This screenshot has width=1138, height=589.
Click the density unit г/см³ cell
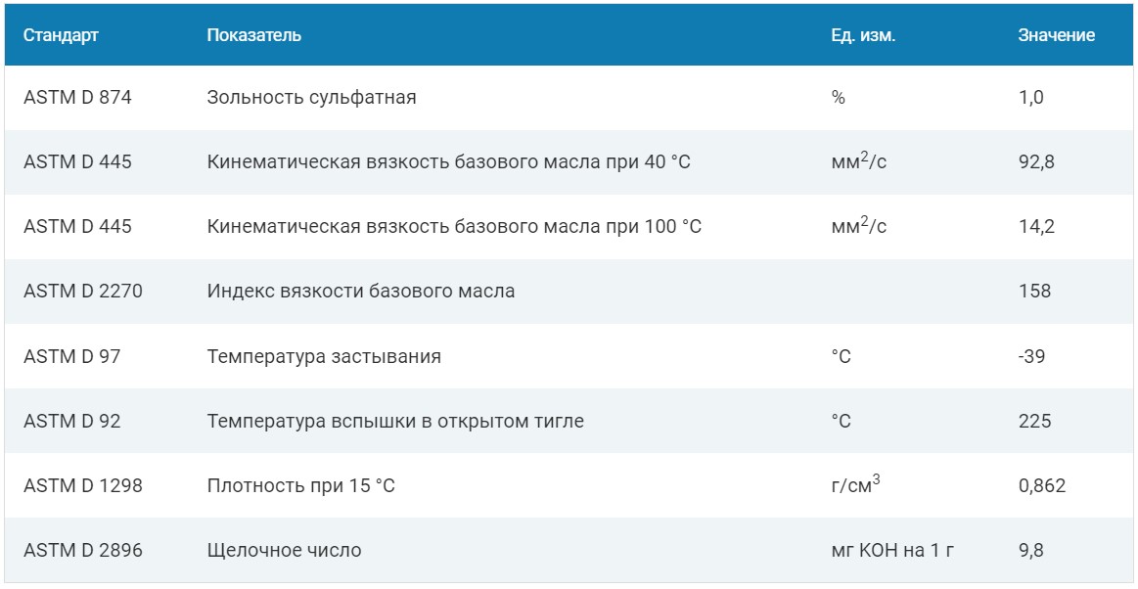[x=855, y=484]
